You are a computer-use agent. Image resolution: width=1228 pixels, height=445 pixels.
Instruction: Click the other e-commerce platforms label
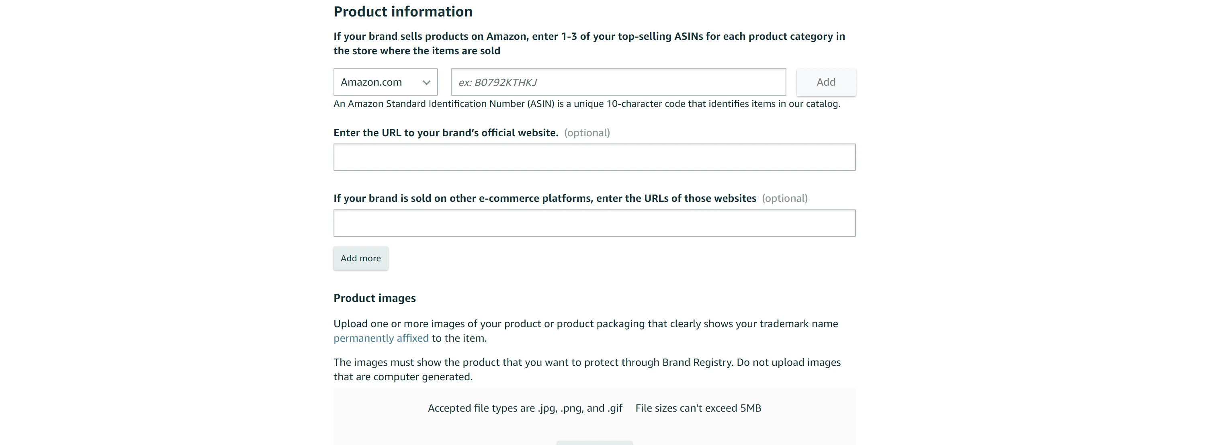point(545,199)
